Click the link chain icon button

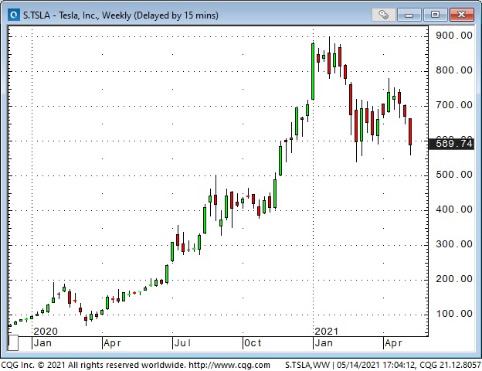(383, 15)
